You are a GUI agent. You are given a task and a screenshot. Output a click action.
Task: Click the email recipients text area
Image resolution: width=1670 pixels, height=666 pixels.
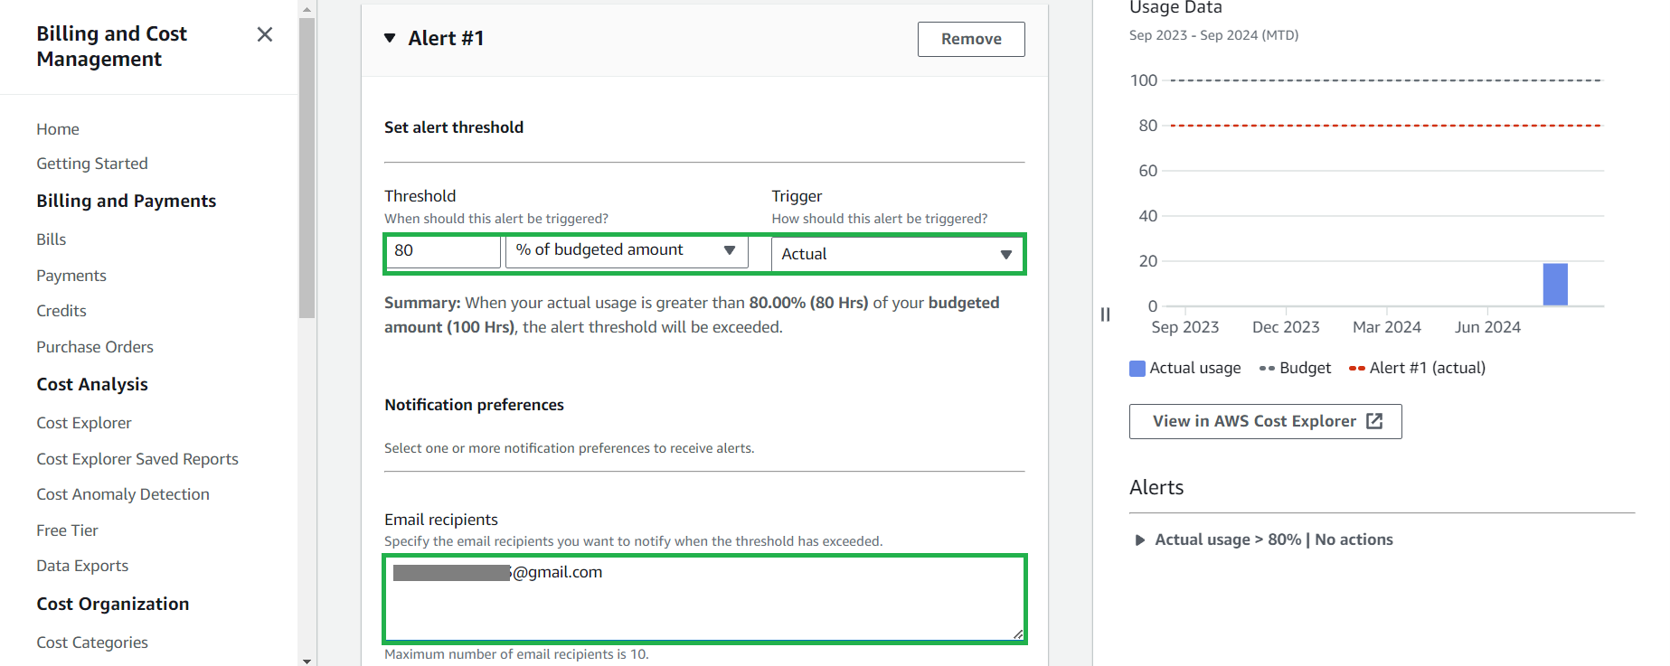(704, 598)
